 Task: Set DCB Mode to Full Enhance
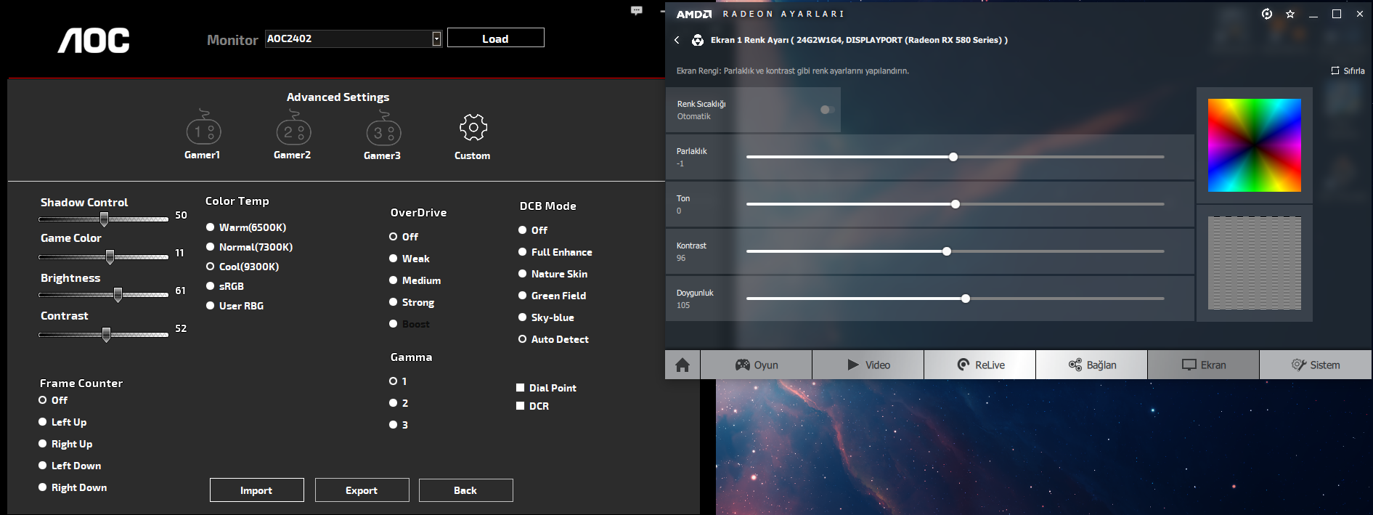point(523,252)
